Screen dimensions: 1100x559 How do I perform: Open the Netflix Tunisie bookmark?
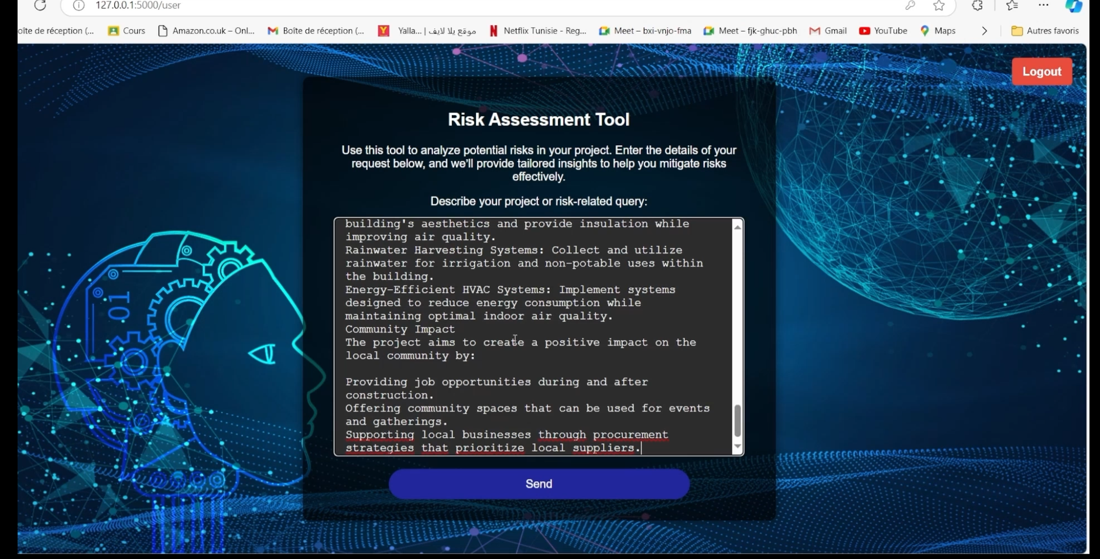537,31
